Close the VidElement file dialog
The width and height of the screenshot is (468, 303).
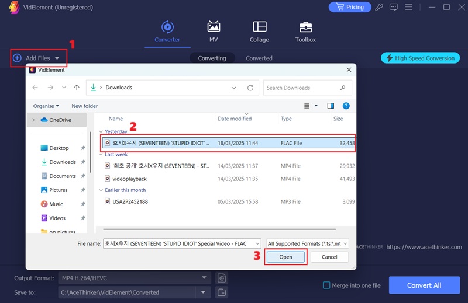click(x=349, y=69)
